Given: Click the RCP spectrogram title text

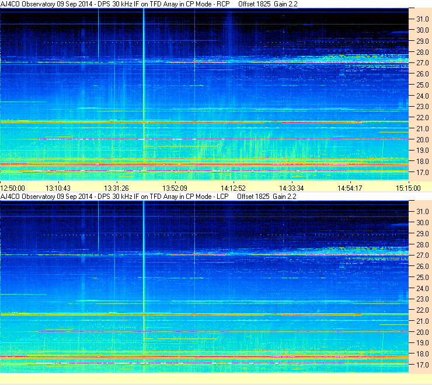Looking at the screenshot, I should click(x=115, y=4).
